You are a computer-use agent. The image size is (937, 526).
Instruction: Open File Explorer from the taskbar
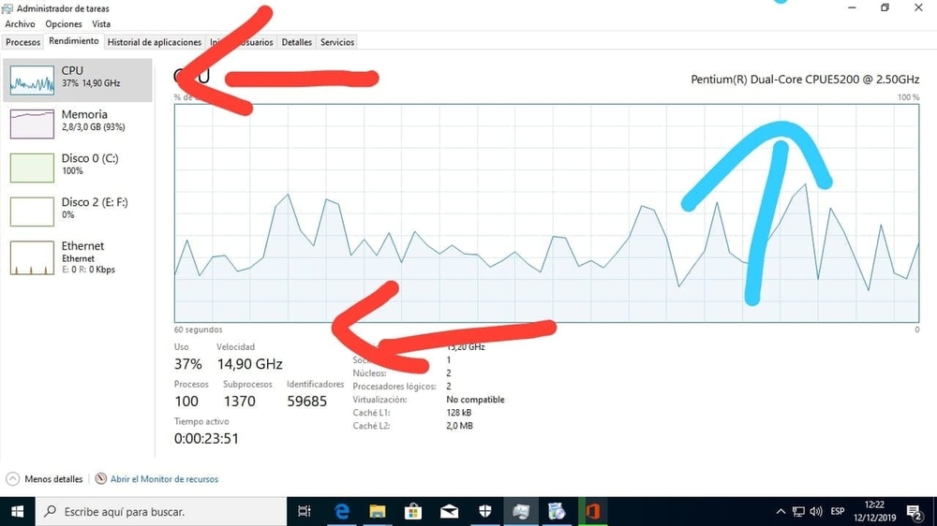tap(378, 511)
